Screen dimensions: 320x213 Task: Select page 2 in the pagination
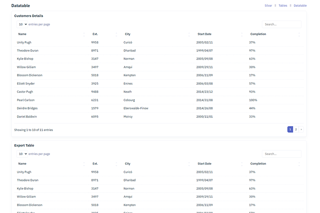pos(296,129)
